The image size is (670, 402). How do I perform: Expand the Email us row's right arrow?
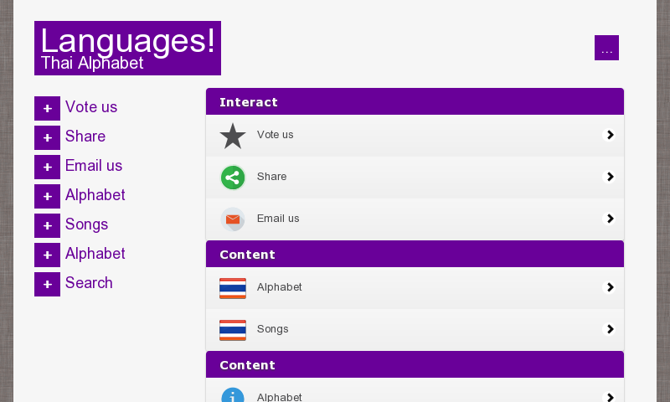point(610,219)
